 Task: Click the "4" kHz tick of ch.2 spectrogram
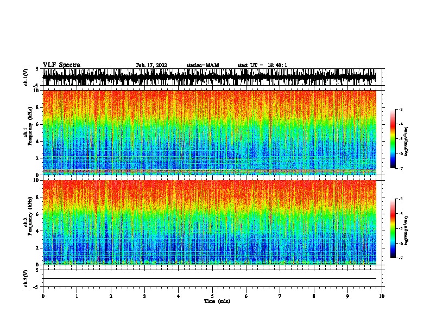pyautogui.click(x=38, y=231)
